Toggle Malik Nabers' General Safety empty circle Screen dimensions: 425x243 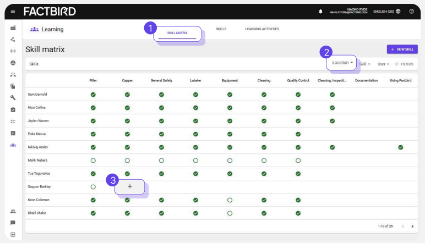click(x=161, y=161)
